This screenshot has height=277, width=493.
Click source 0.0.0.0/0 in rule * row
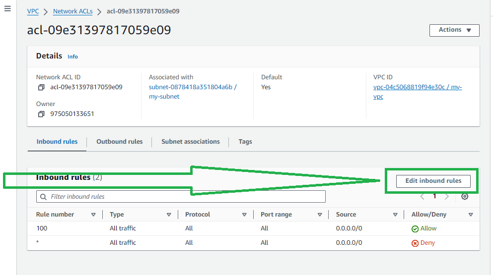click(349, 243)
